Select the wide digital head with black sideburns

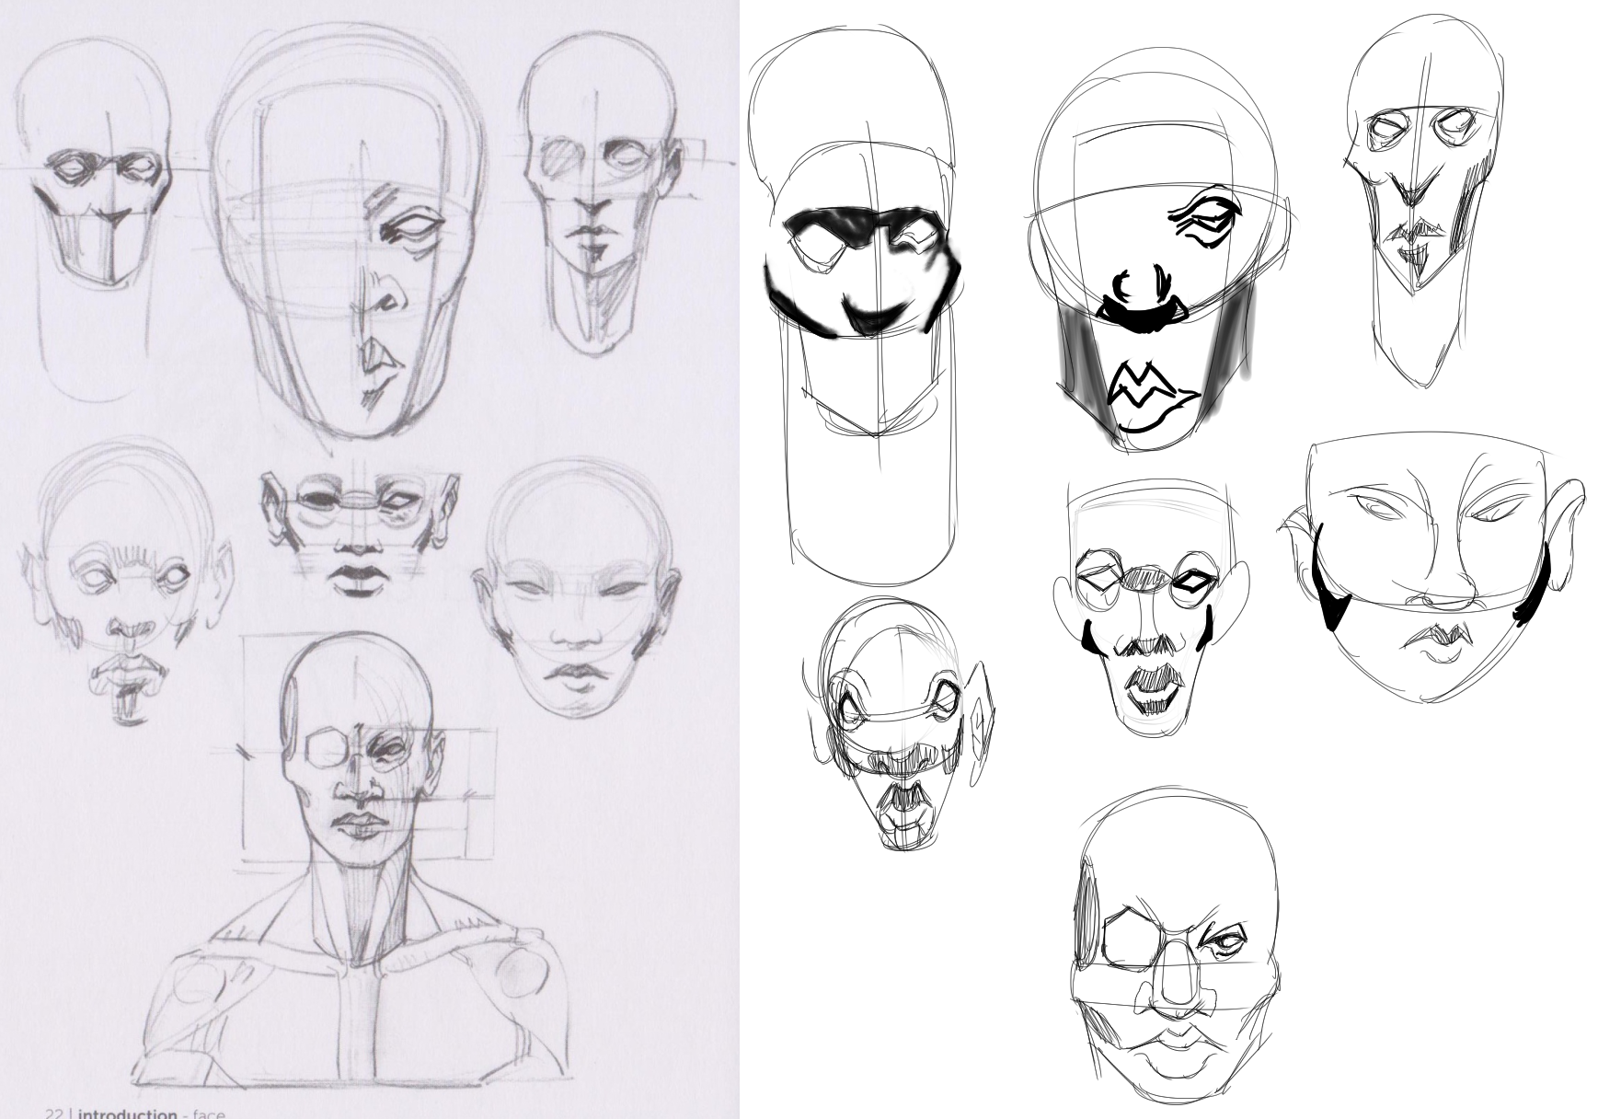pos(1431,567)
